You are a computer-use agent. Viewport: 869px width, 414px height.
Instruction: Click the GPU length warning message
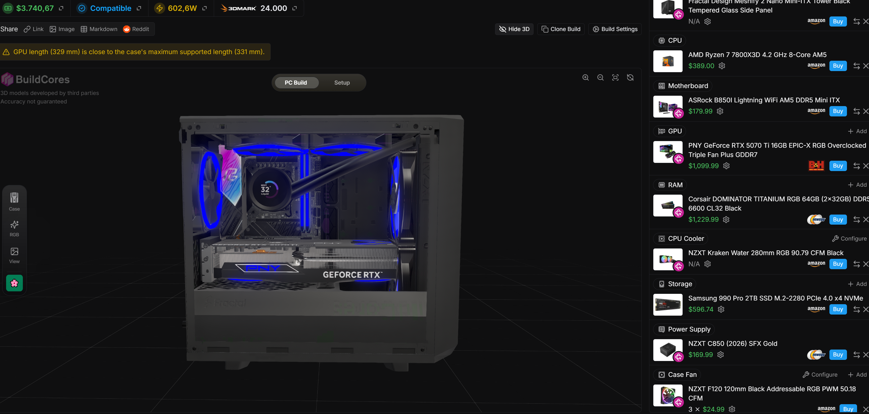pos(135,52)
